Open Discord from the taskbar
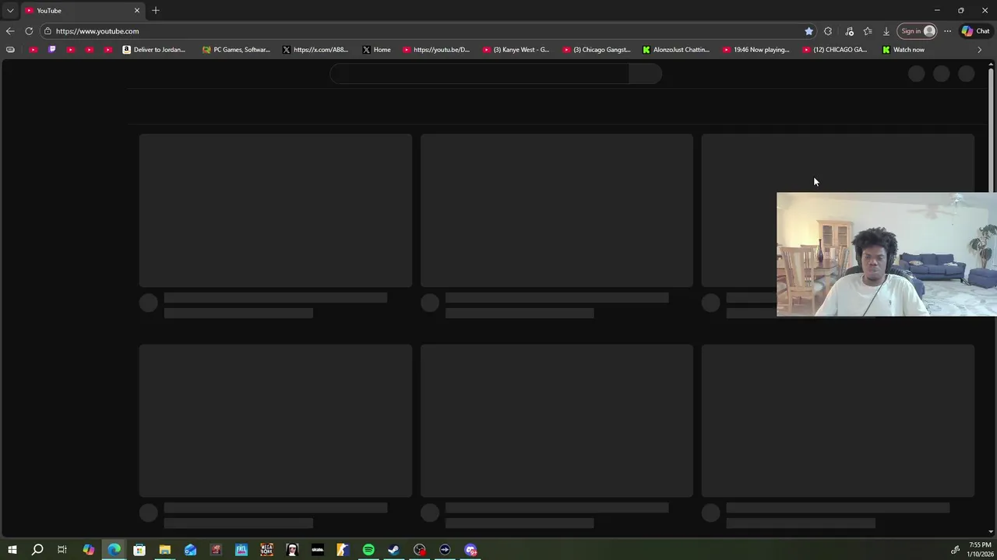Screen dimensions: 997x560 coord(470,550)
